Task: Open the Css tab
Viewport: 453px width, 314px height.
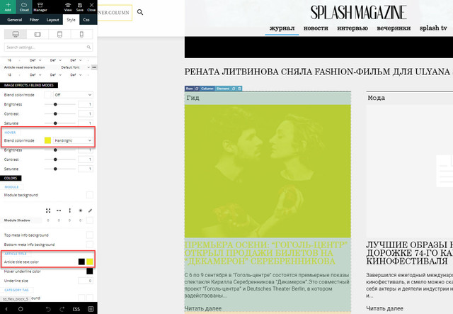Action: [x=86, y=20]
